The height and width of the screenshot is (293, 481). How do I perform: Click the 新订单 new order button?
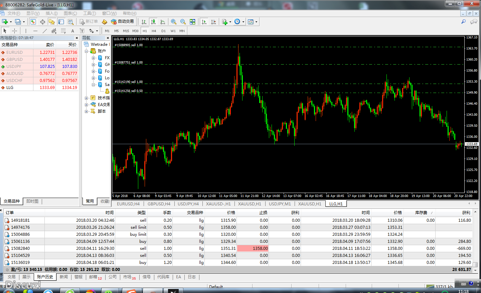pyautogui.click(x=89, y=22)
